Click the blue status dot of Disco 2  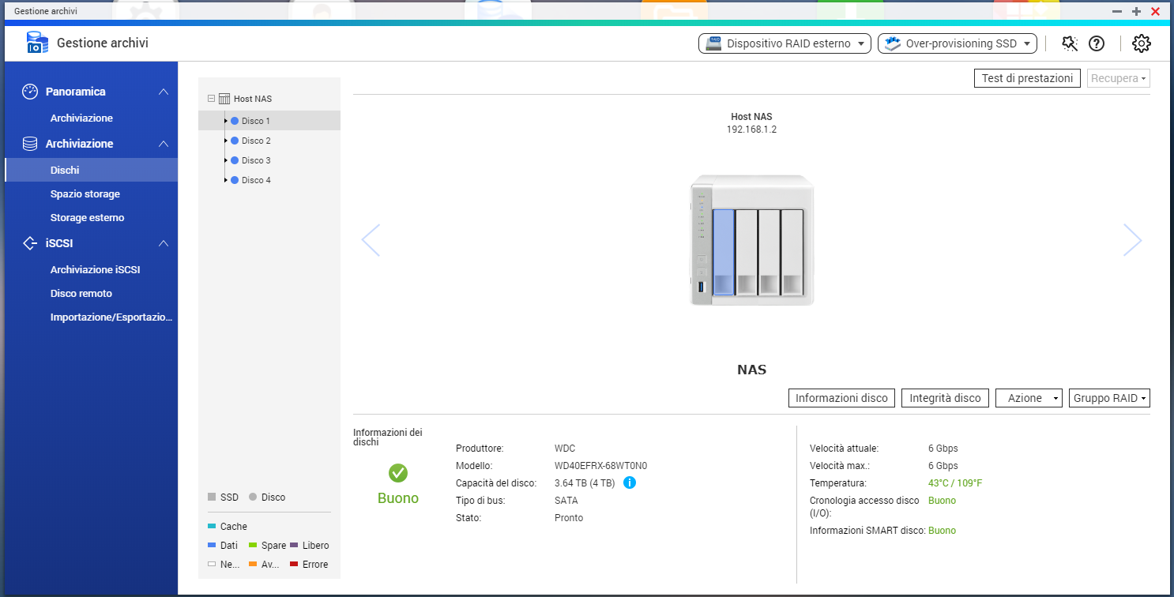[235, 141]
